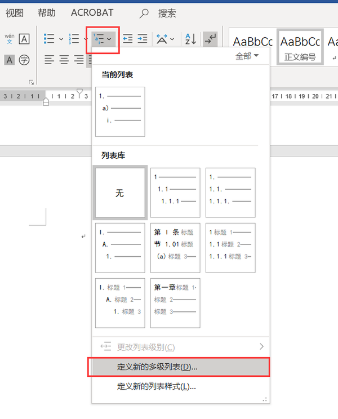The height and width of the screenshot is (419, 338).
Task: Select the 第一章 标题1 list style
Action: click(x=175, y=303)
